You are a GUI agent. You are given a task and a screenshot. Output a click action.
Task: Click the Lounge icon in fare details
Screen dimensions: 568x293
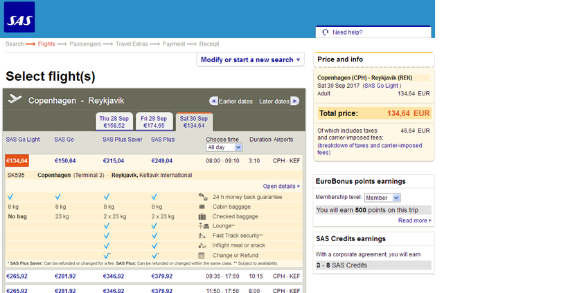pyautogui.click(x=202, y=226)
